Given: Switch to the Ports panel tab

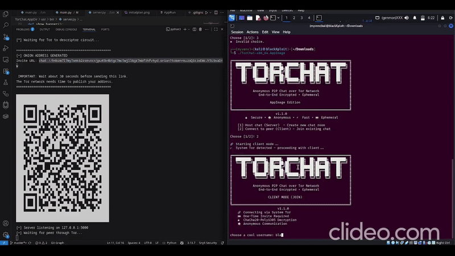Looking at the screenshot, I should tap(105, 30).
